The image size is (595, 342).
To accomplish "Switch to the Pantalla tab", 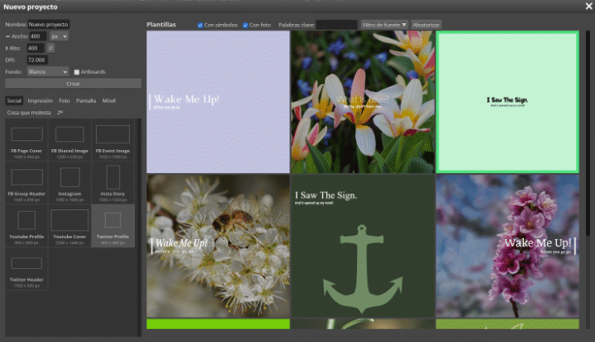I will 86,101.
